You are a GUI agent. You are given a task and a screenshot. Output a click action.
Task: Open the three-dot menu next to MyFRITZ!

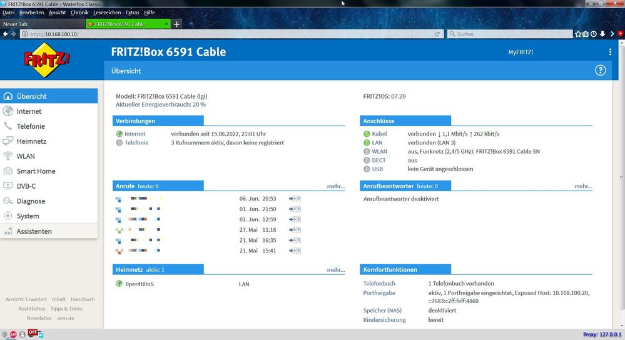610,52
